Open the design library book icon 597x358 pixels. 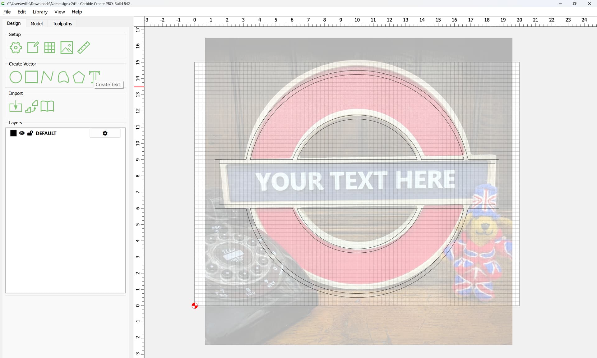click(47, 106)
